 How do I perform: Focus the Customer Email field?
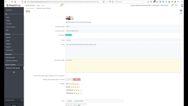click(123, 31)
